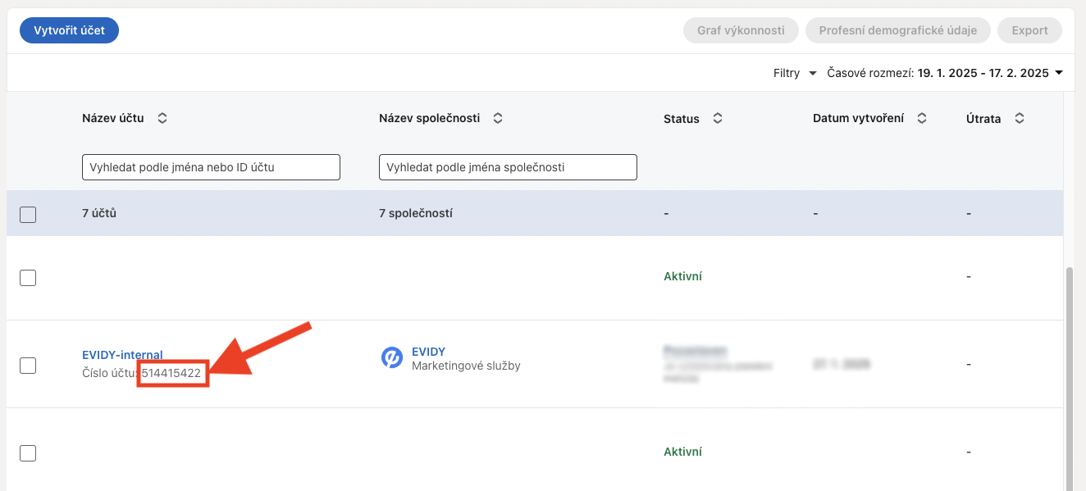
Task: Open the Filtry dropdown
Action: (795, 73)
